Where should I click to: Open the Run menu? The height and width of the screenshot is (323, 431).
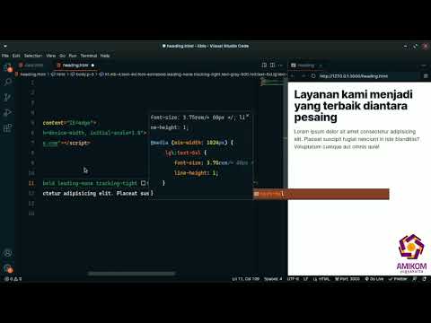tap(73, 56)
